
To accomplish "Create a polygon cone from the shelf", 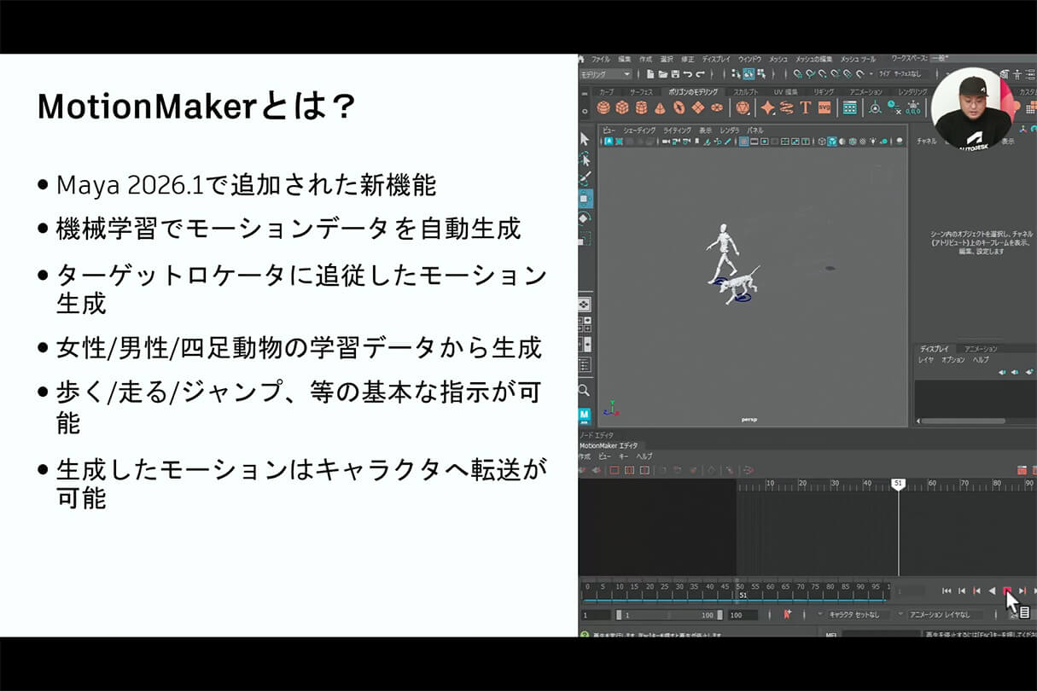I will 660,107.
